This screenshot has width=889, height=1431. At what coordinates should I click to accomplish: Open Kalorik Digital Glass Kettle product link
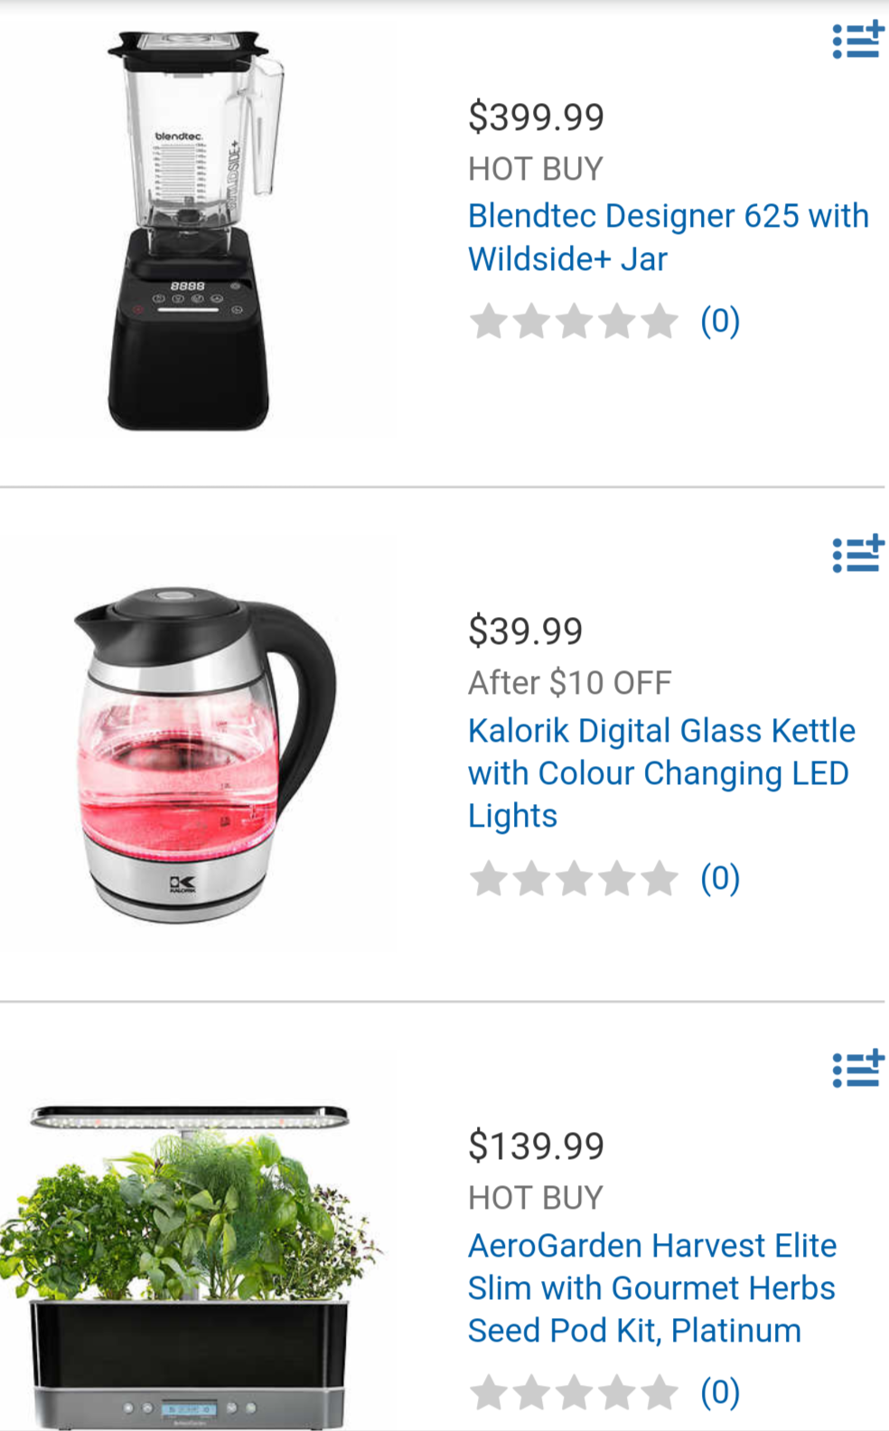(x=661, y=772)
